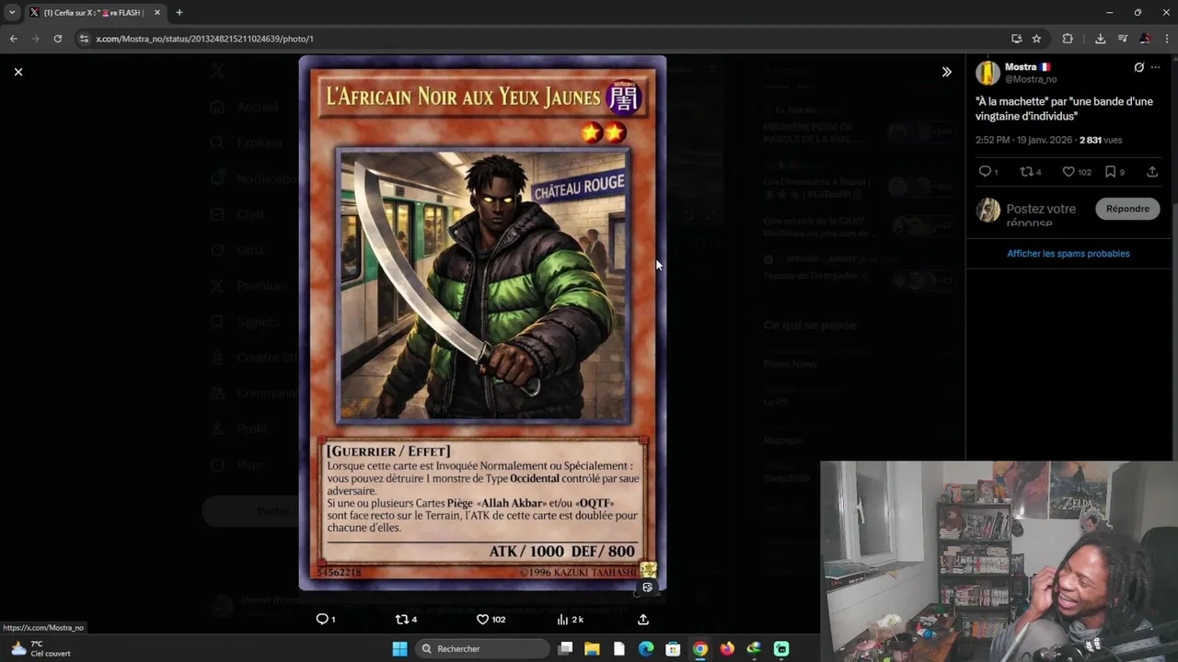Collapse the tweet sidebar with the double-chevron icon
1178x662 pixels.
click(x=946, y=72)
